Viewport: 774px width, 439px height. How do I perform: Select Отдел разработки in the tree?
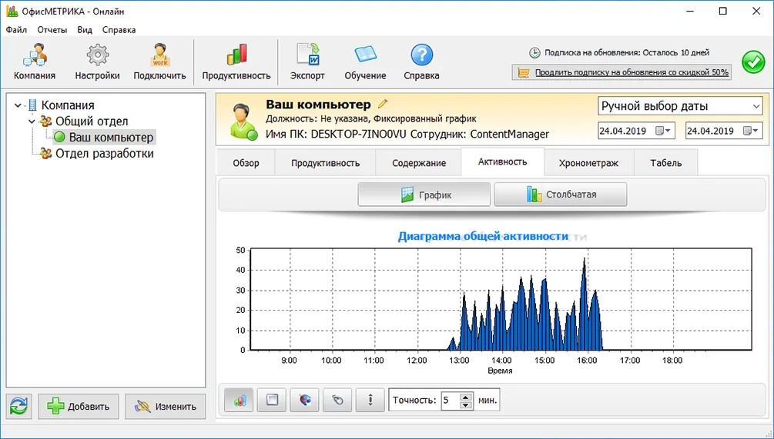[104, 154]
